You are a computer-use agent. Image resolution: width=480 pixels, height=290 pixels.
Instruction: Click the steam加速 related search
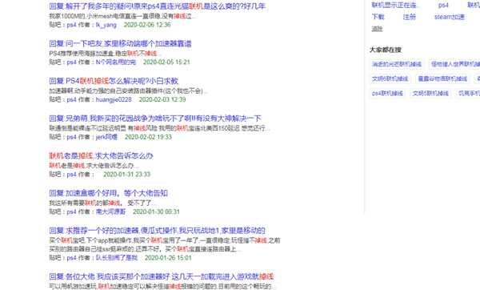pyautogui.click(x=449, y=17)
